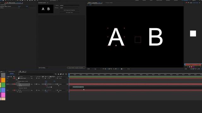Image resolution: width=202 pixels, height=113 pixels.
Task: Click Reset in the Effect Controls panel
Action: 19,6
